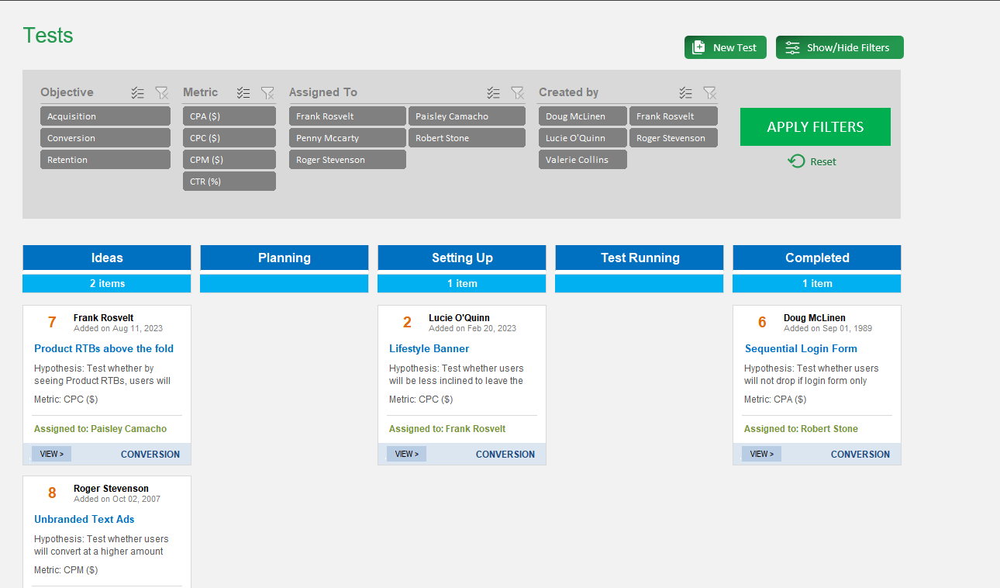Toggle the Acquisition objective chip
This screenshot has width=1000, height=588.
click(105, 116)
